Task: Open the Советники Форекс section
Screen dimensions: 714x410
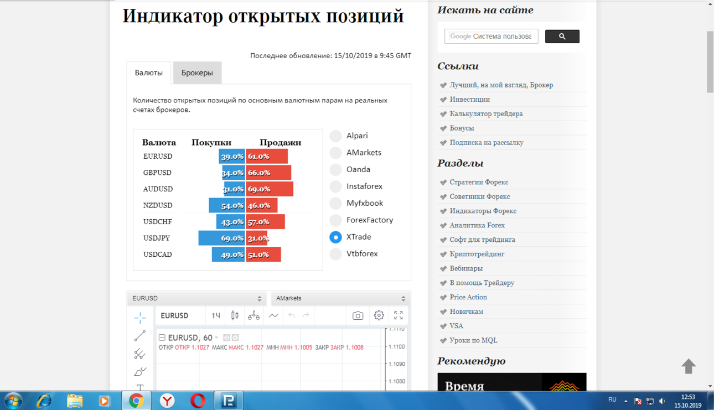Action: pos(480,196)
